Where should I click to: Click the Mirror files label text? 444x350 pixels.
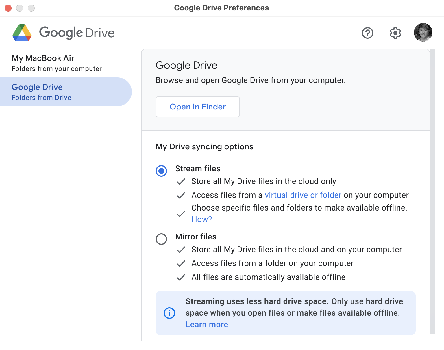coord(196,237)
